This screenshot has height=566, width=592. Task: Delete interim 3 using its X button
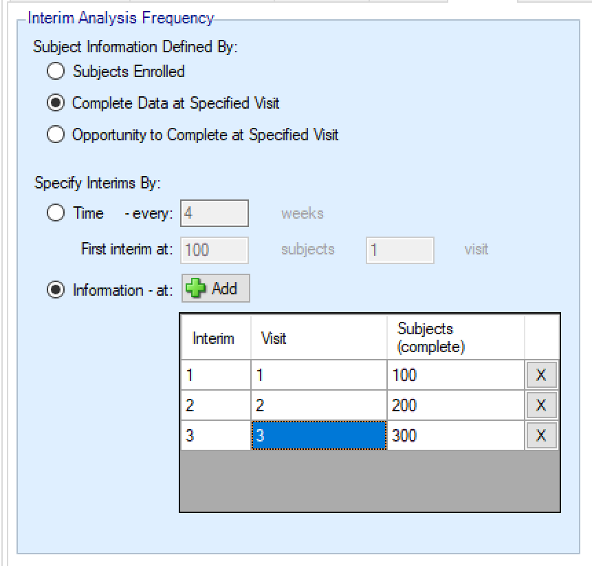tap(541, 435)
